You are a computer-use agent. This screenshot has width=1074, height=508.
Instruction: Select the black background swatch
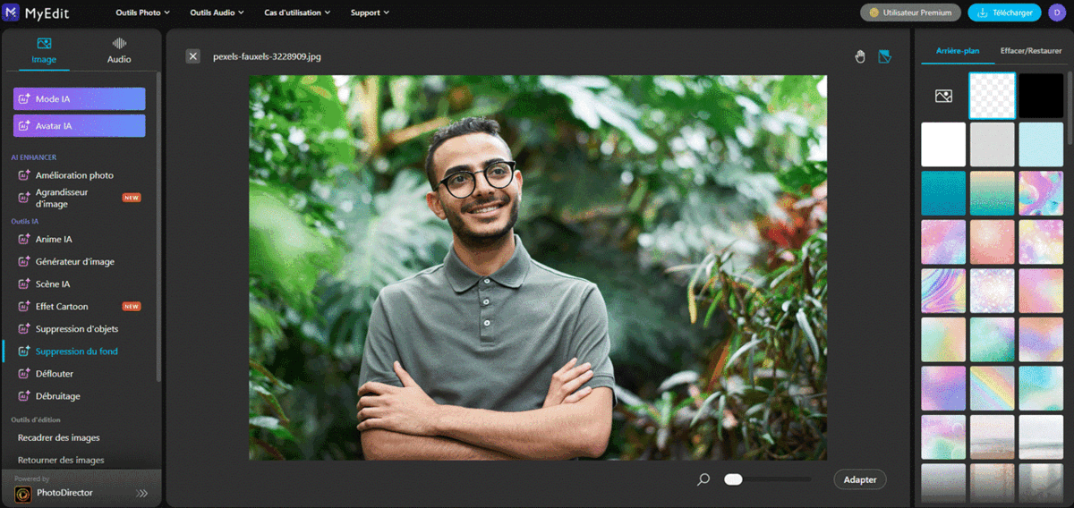[x=1041, y=96]
